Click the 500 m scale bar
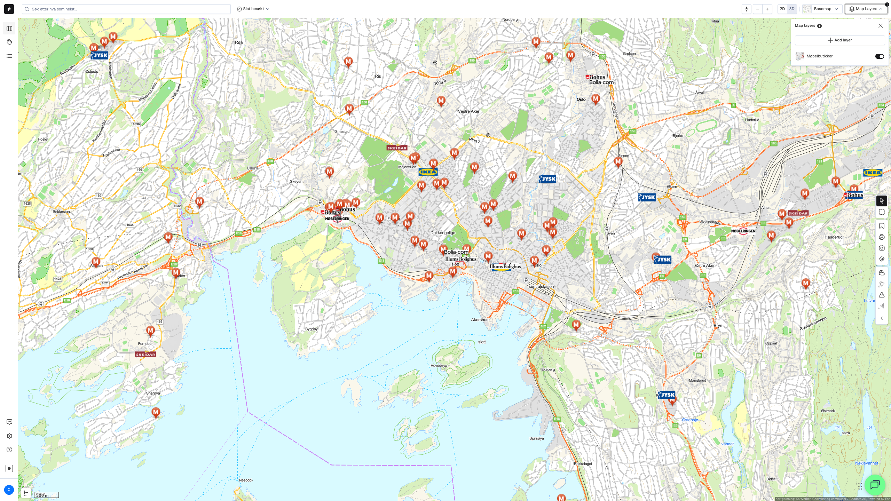Image resolution: width=891 pixels, height=501 pixels. (x=46, y=495)
